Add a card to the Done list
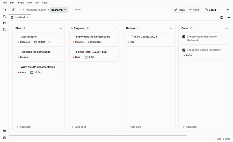The image size is (233, 142). (x=189, y=127)
